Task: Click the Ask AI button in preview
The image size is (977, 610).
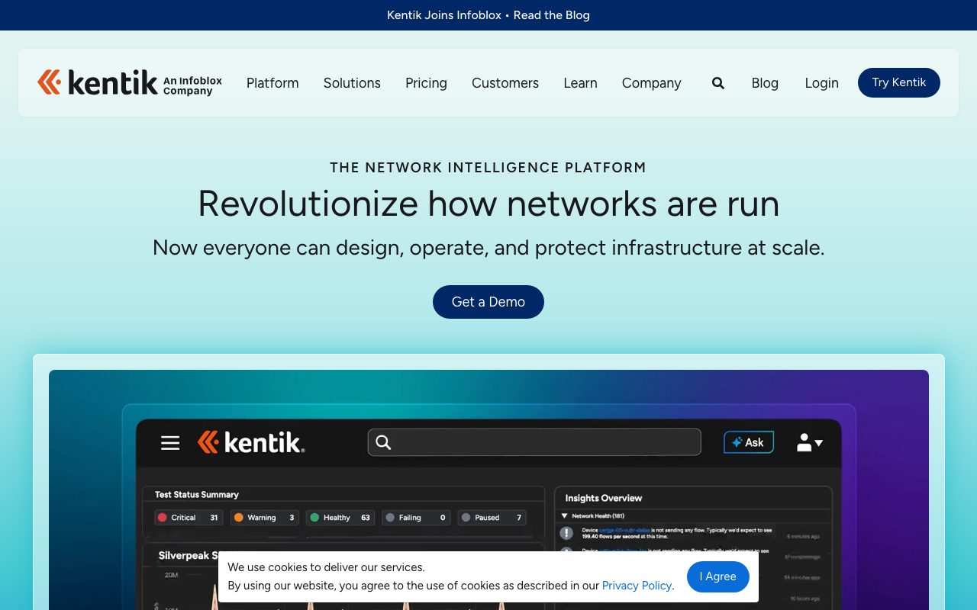Action: click(x=749, y=442)
